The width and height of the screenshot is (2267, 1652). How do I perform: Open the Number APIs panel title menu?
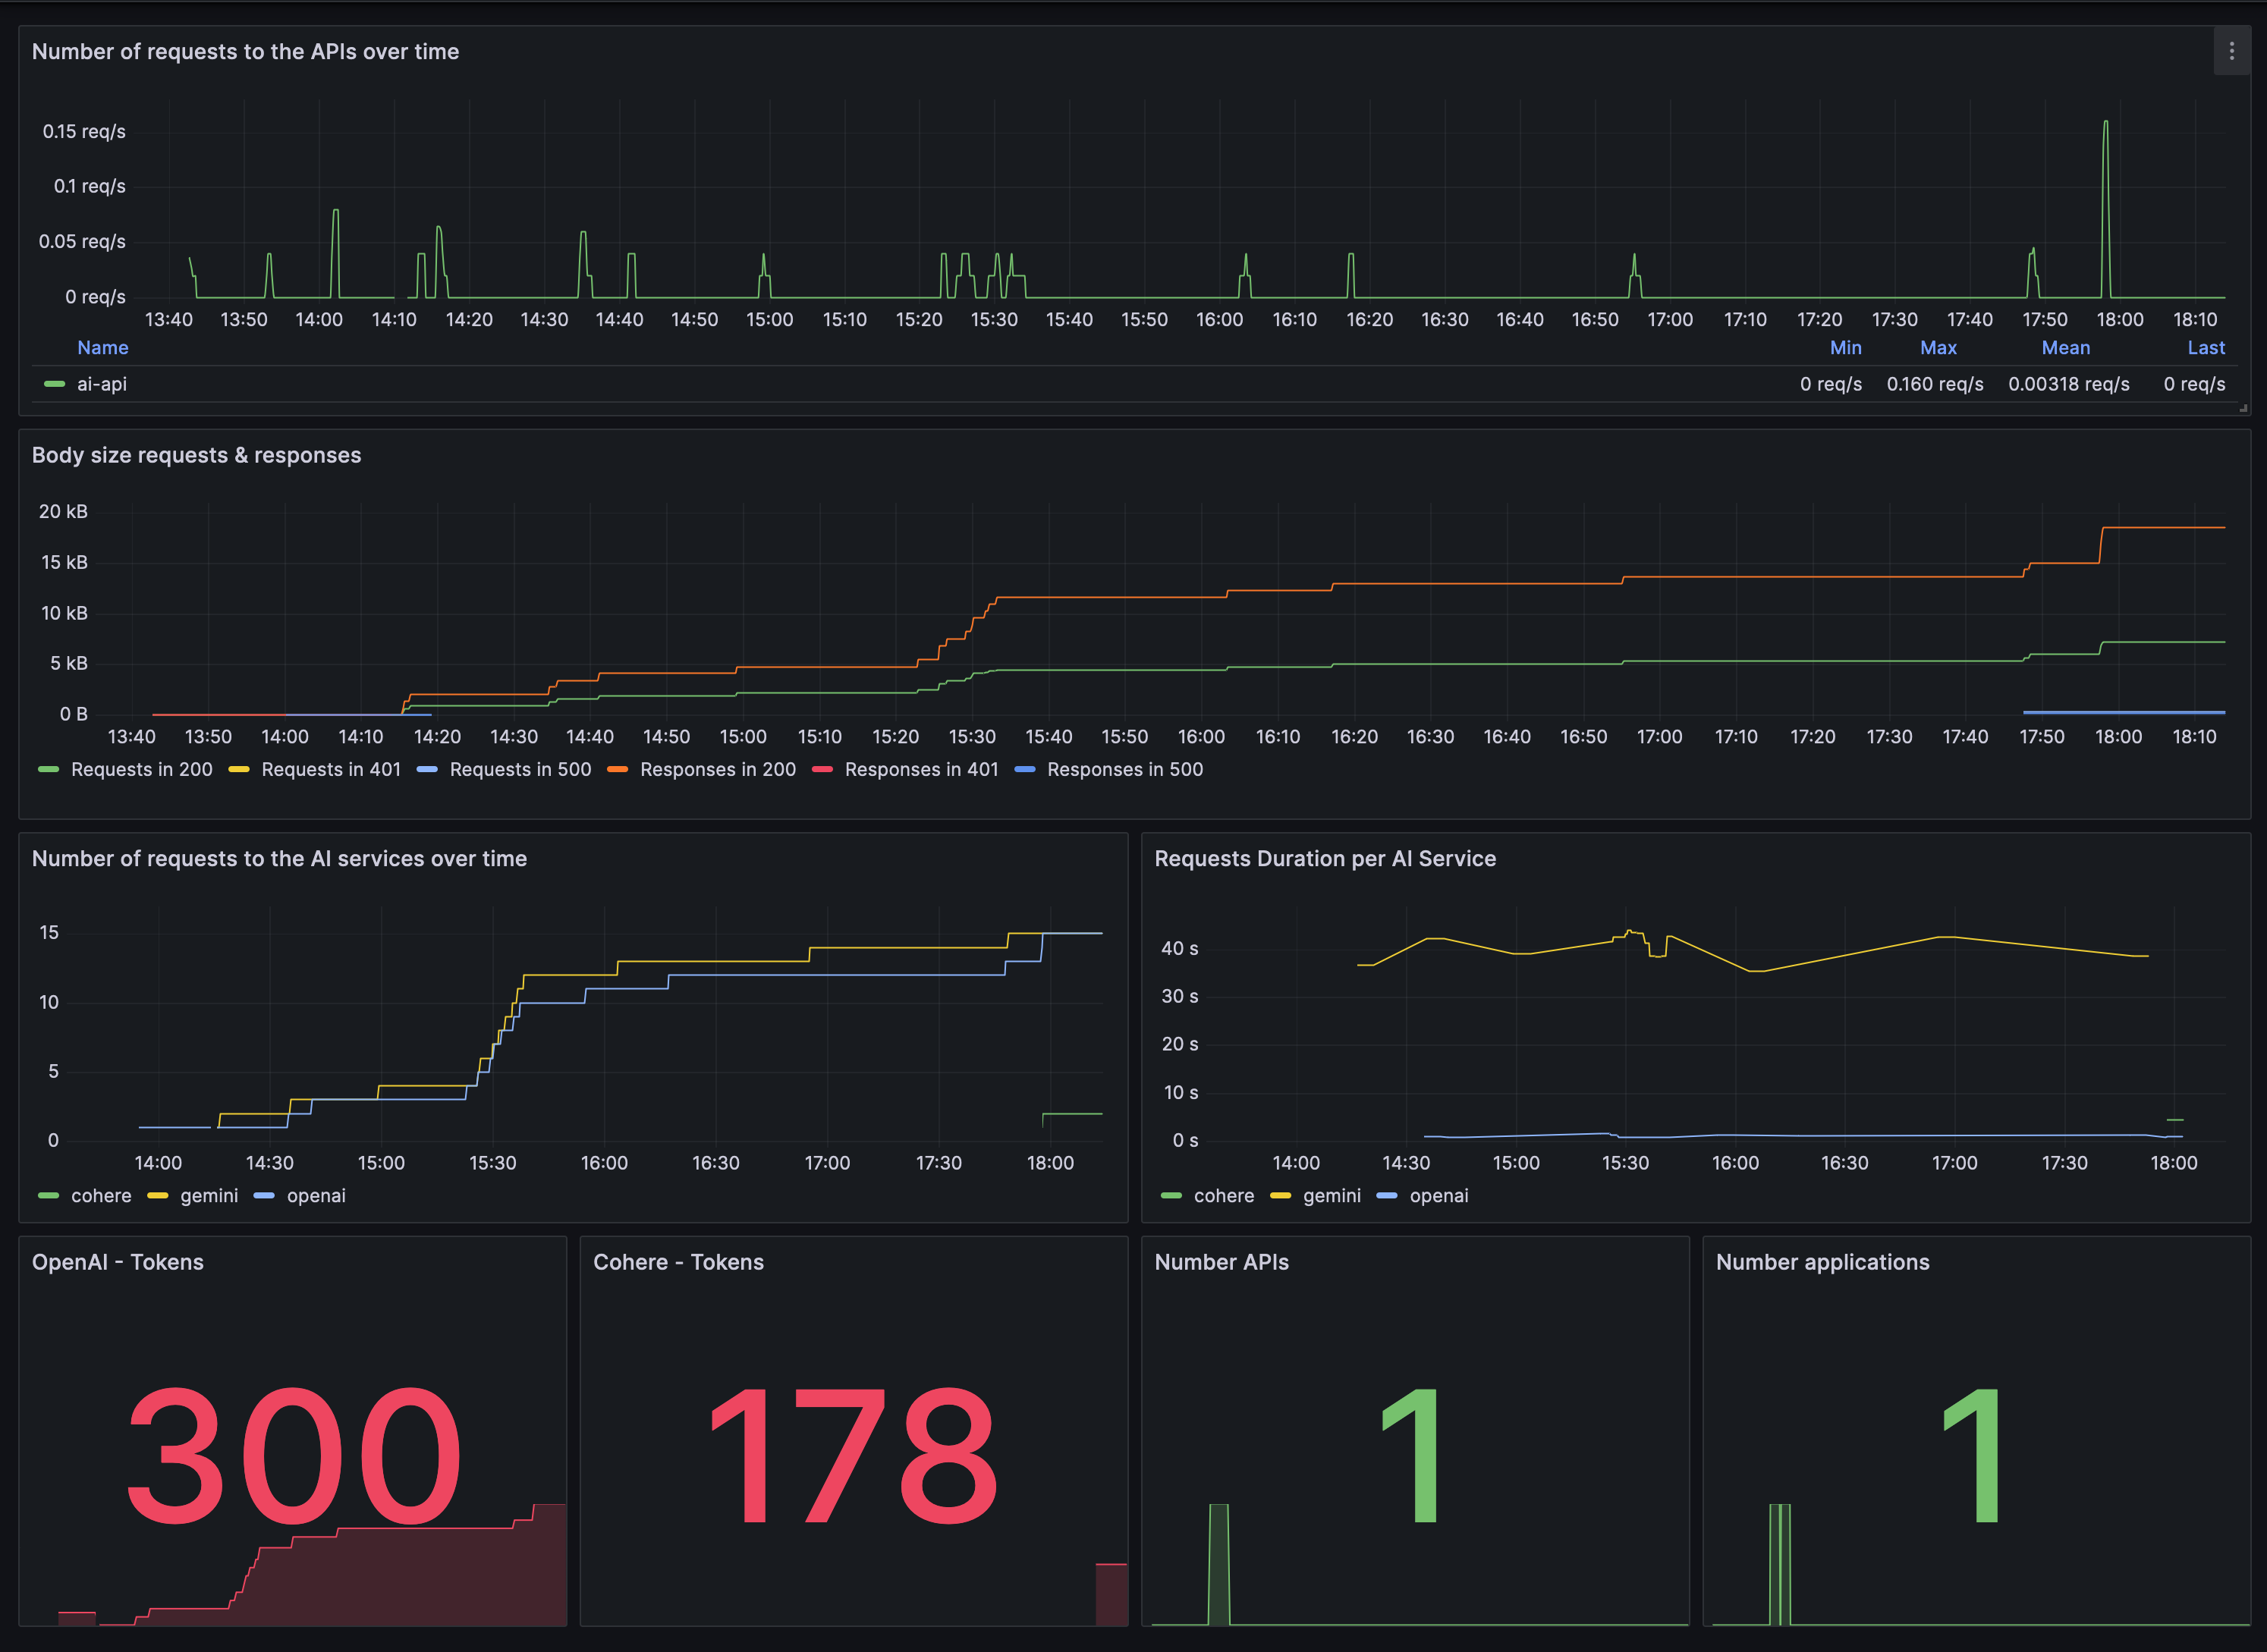click(1222, 1262)
